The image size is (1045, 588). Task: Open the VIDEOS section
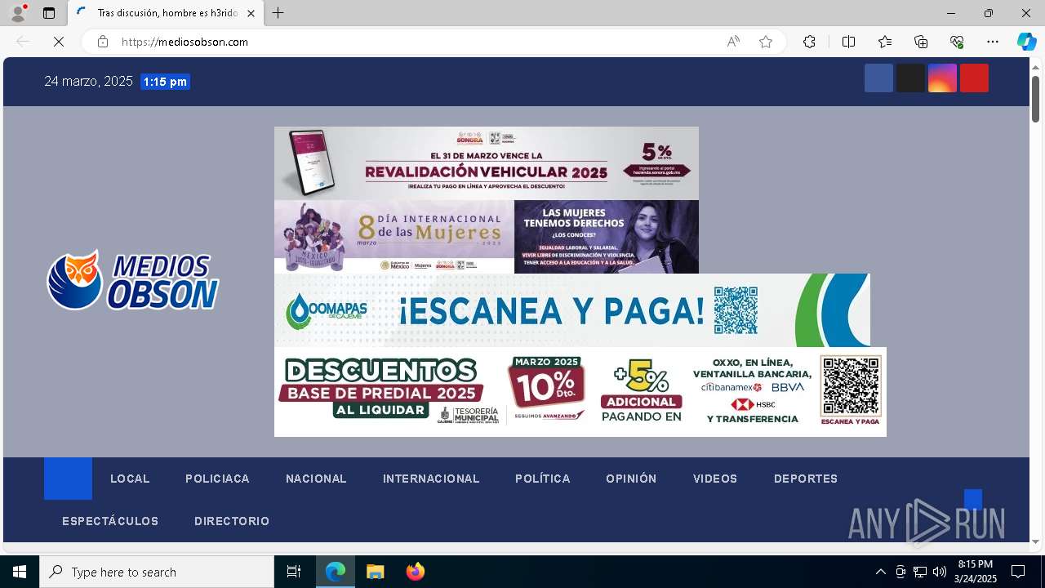tap(715, 479)
